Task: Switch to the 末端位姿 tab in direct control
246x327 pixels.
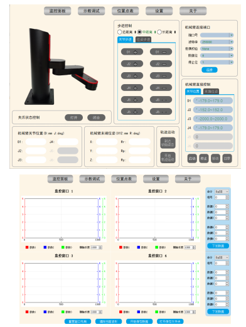Action: coord(211,92)
